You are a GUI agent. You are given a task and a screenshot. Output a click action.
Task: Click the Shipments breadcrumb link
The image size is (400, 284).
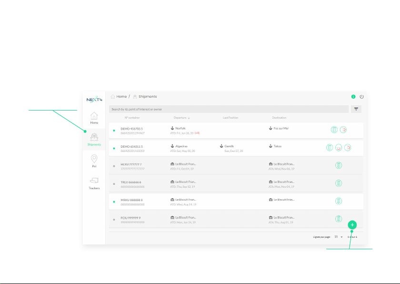pos(147,97)
